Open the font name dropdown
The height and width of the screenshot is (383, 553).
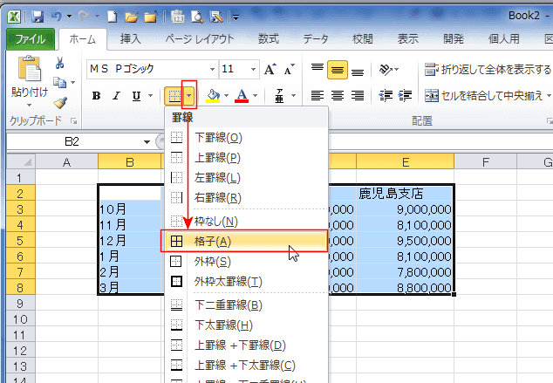pos(212,69)
